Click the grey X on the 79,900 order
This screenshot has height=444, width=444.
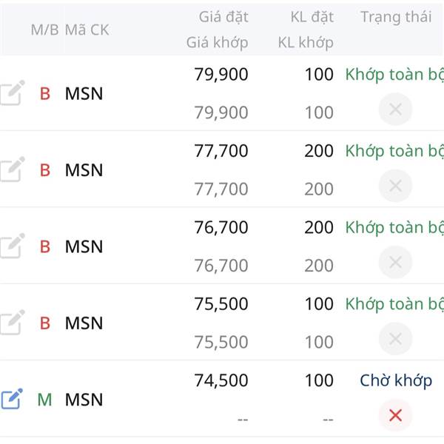click(x=395, y=110)
